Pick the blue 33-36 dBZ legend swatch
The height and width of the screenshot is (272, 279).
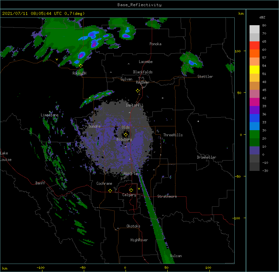(254, 118)
